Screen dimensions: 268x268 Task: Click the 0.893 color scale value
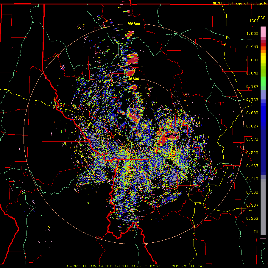(252, 60)
